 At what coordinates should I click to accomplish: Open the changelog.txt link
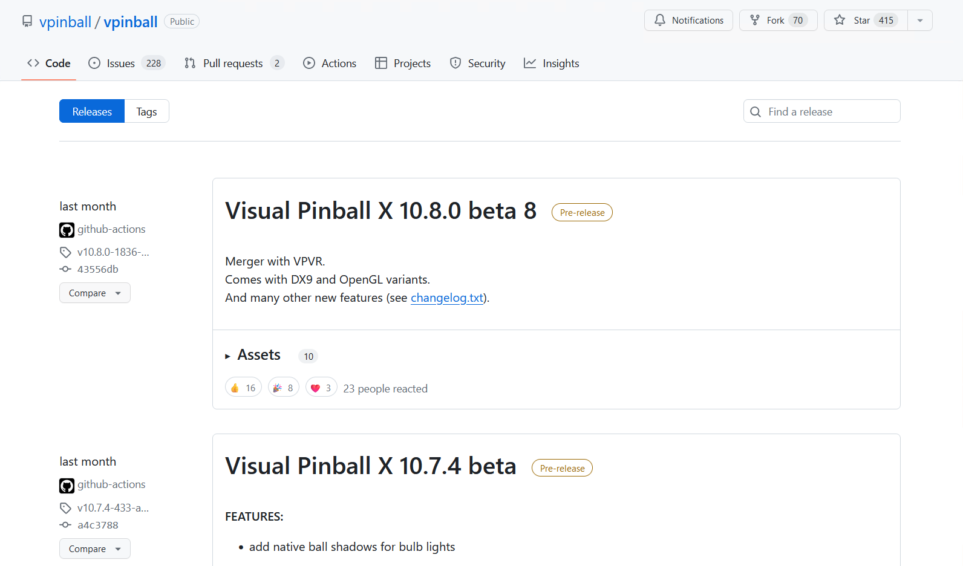click(447, 298)
